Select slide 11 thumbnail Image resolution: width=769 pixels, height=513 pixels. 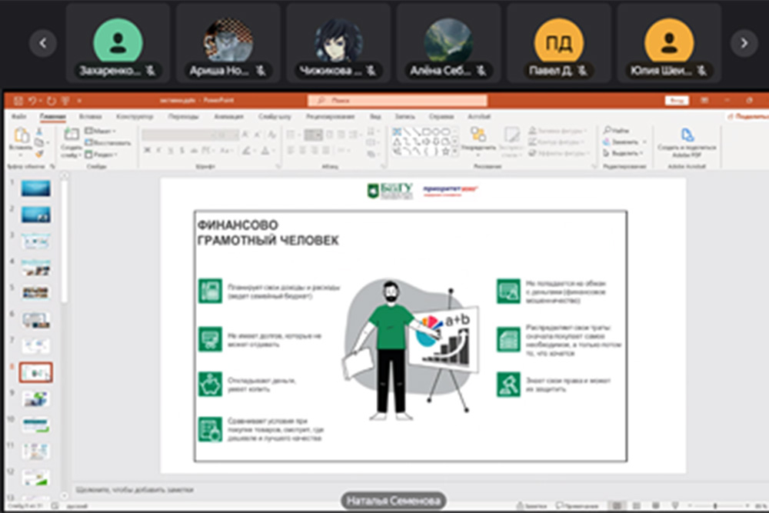[35, 451]
